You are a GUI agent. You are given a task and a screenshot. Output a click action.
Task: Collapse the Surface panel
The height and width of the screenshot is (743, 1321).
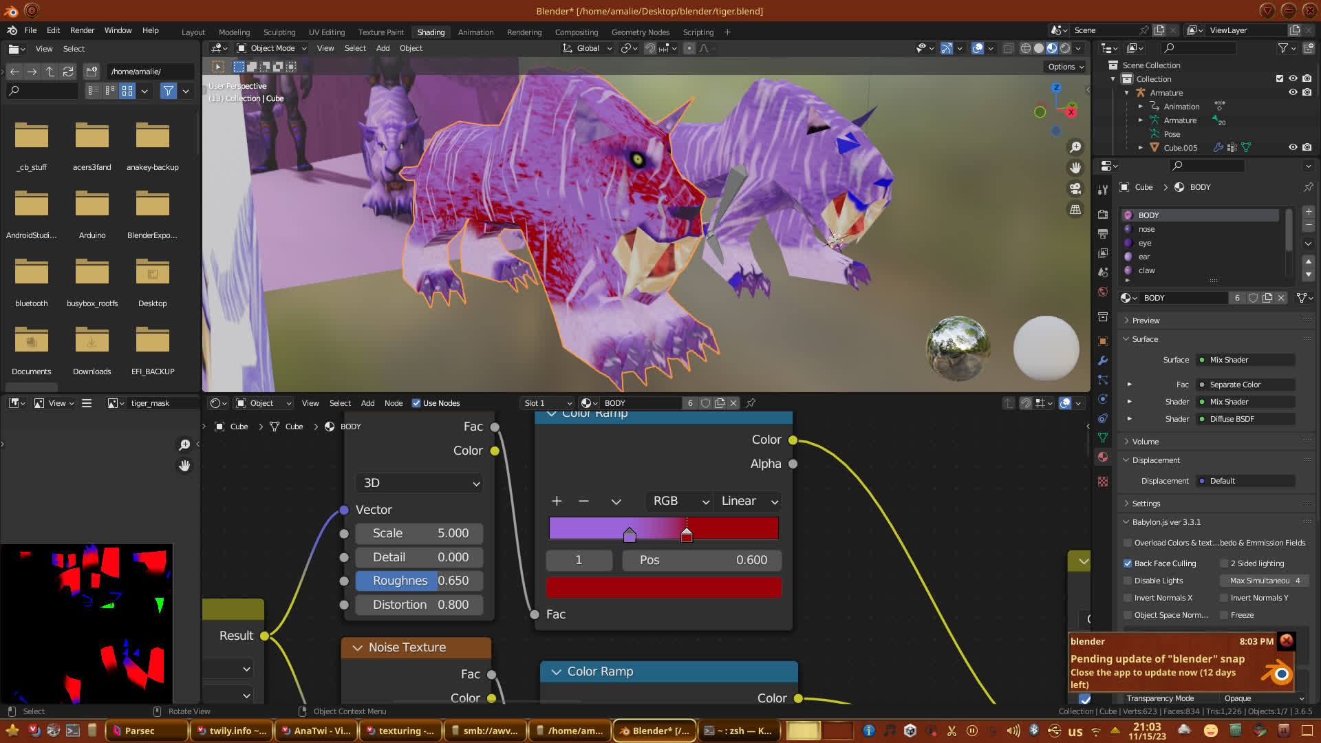(1145, 339)
